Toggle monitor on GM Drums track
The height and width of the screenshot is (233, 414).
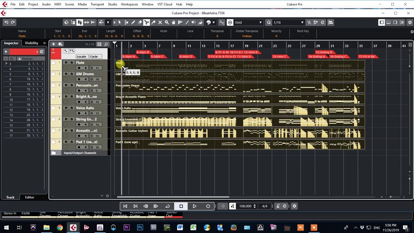pos(85,79)
